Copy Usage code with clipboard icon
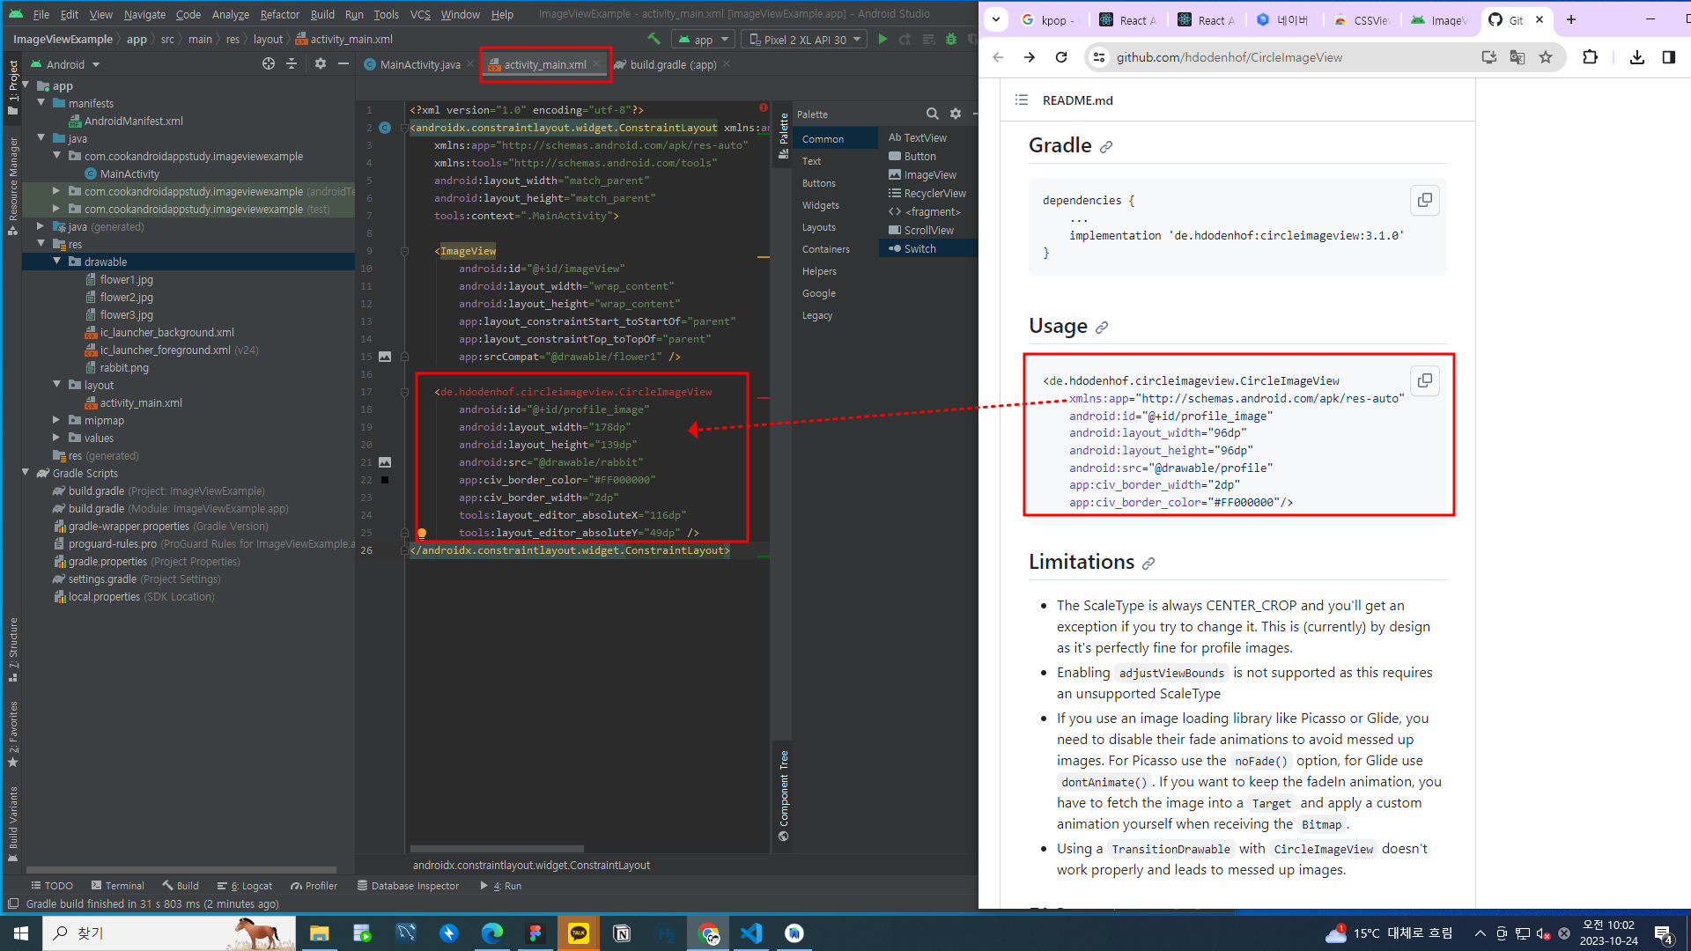 1424,380
